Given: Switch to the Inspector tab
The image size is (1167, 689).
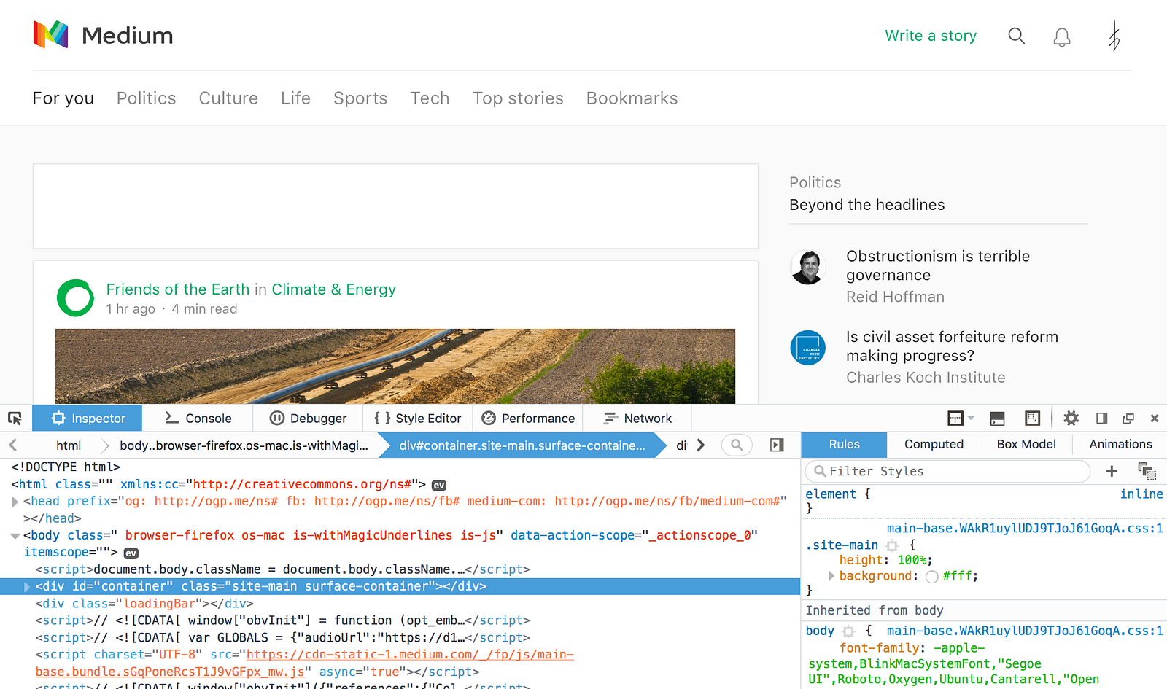Looking at the screenshot, I should click(88, 419).
